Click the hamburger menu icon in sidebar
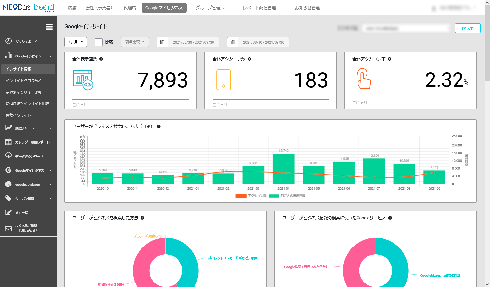Viewport: 490px width, 287px height. tap(49, 27)
